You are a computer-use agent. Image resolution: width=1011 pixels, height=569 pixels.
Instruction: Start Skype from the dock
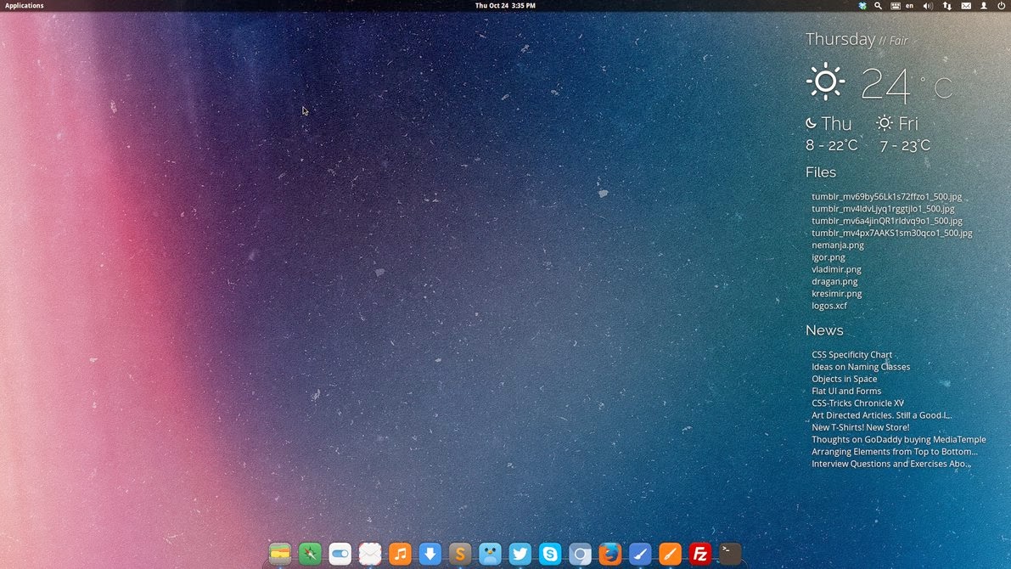coord(550,554)
